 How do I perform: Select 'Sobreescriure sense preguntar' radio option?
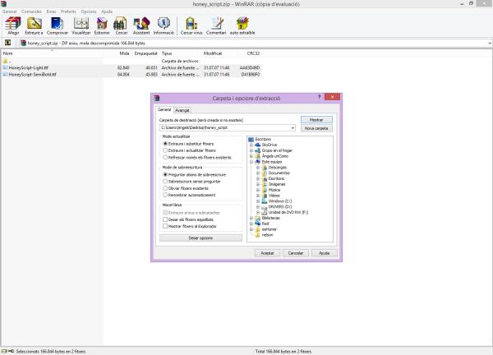(x=165, y=182)
